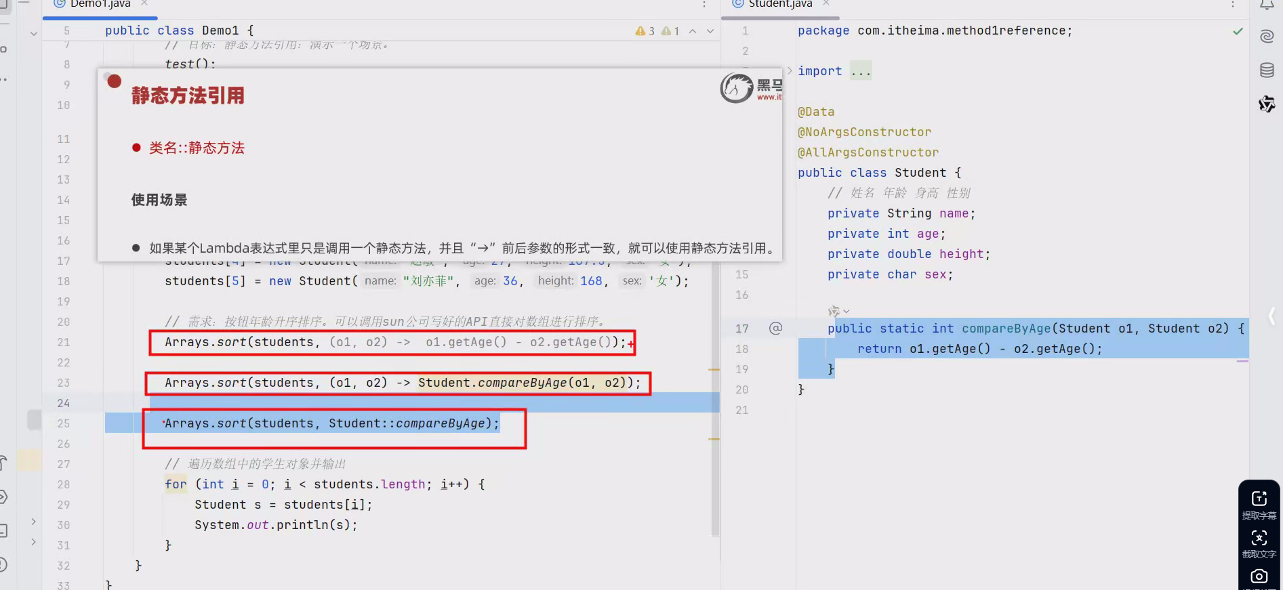Click 'private String name;' field declaration
The width and height of the screenshot is (1283, 590).
(901, 213)
